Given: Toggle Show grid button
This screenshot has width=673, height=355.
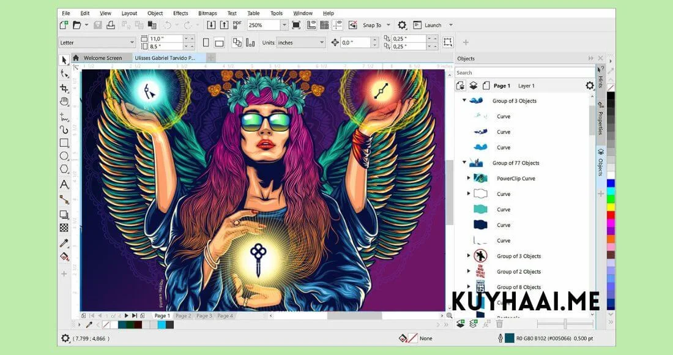Looking at the screenshot, I should pos(324,25).
